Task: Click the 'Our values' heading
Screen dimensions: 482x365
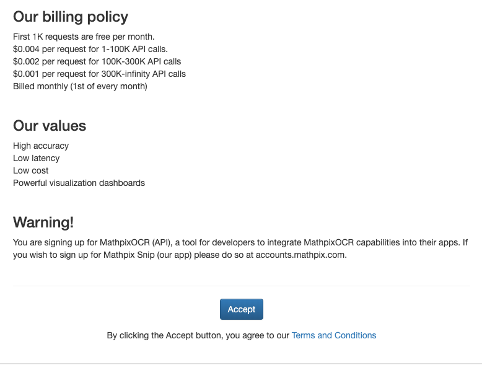Action: 50,126
